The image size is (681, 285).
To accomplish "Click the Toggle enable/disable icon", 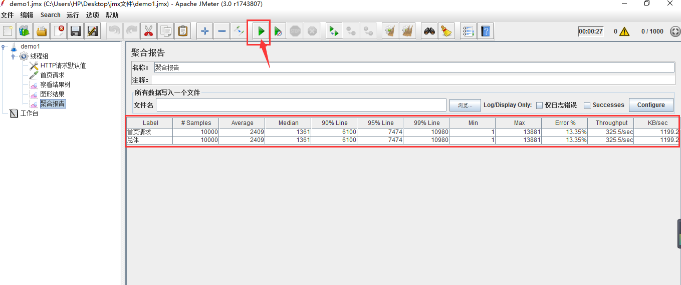I will [239, 31].
